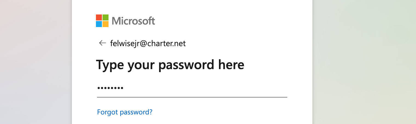The width and height of the screenshot is (416, 124).
Task: Click the back arrow beside the email
Action: pos(102,43)
